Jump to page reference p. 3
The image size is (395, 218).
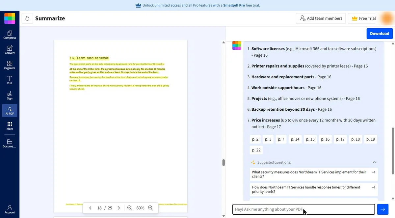pyautogui.click(x=268, y=139)
